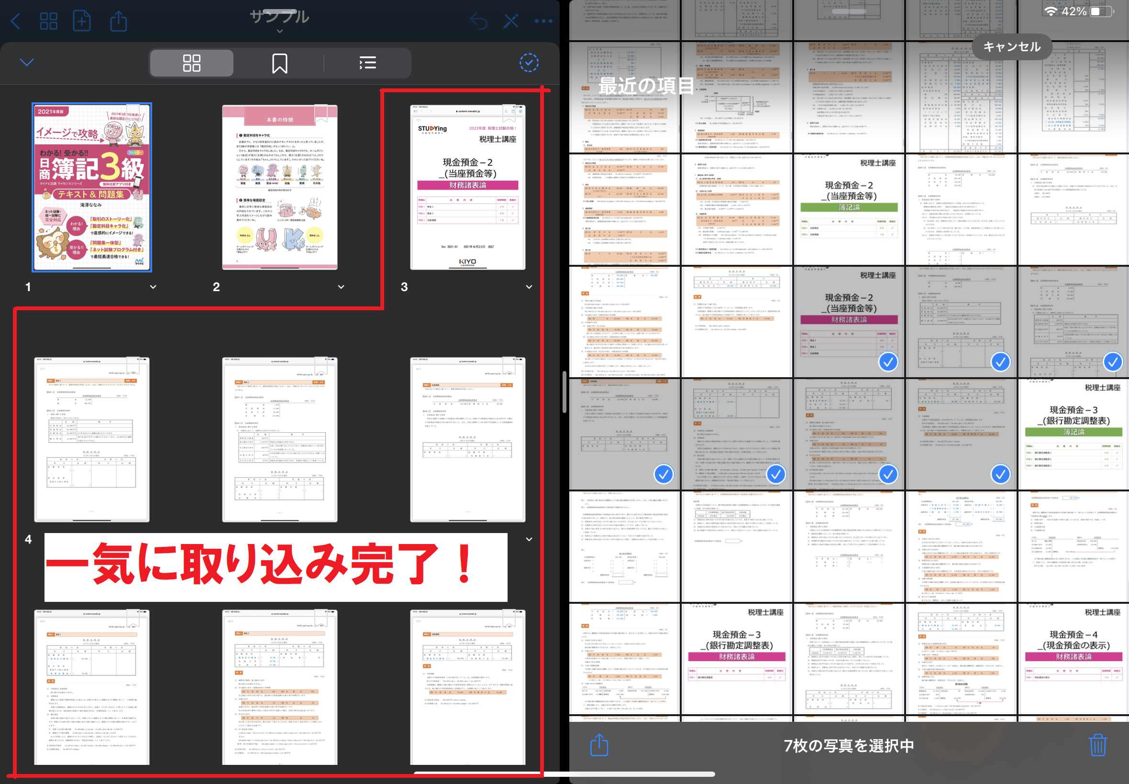Tap the trash icon in Photos
Viewport: 1129px width, 784px height.
1097,745
